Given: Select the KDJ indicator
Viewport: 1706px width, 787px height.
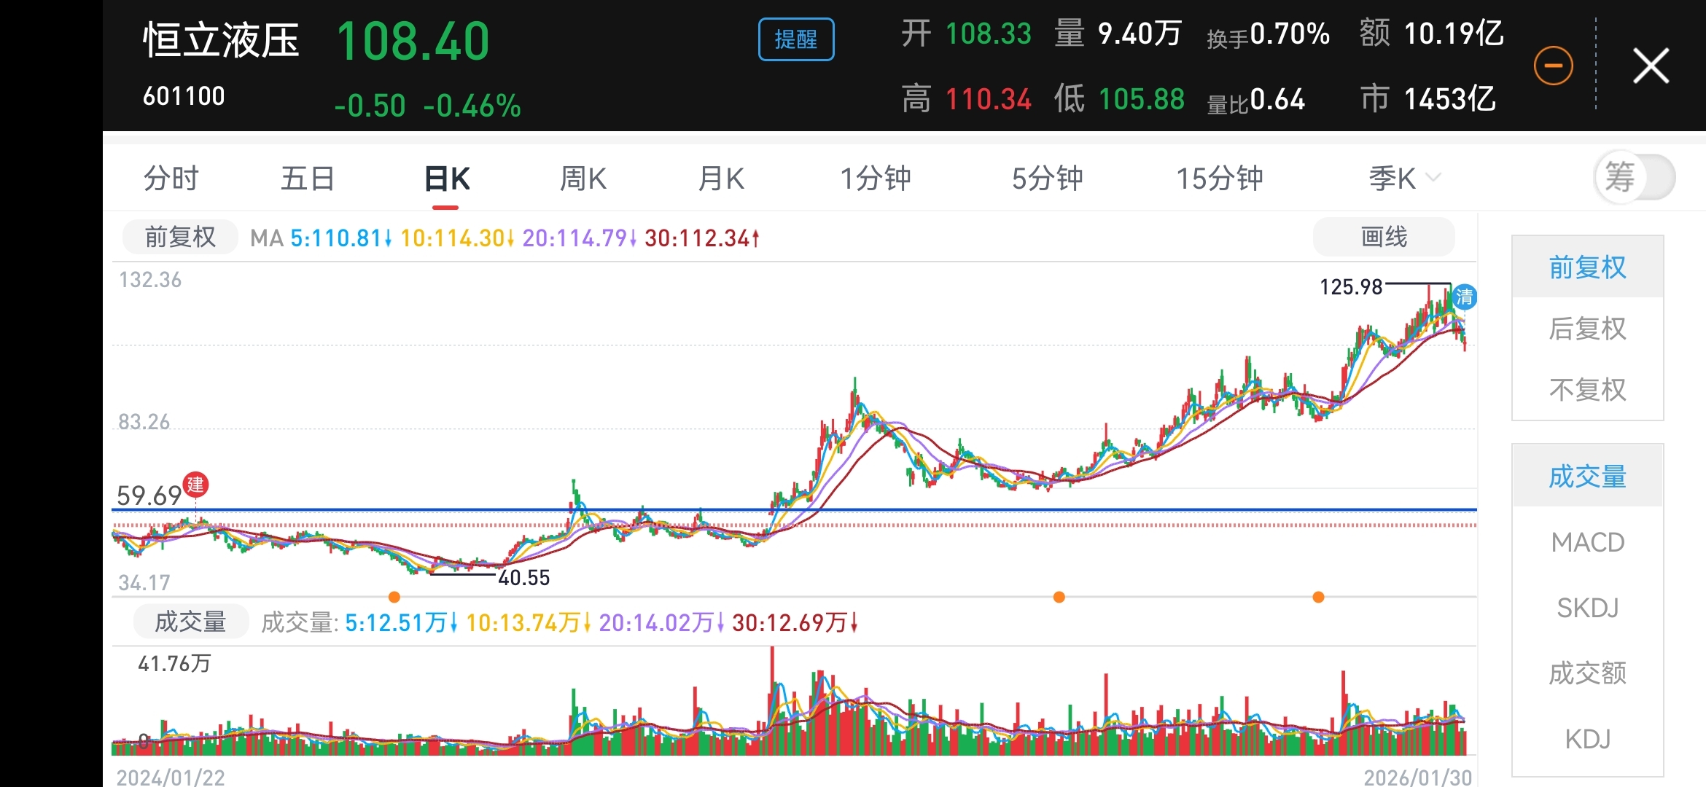Looking at the screenshot, I should point(1587,739).
